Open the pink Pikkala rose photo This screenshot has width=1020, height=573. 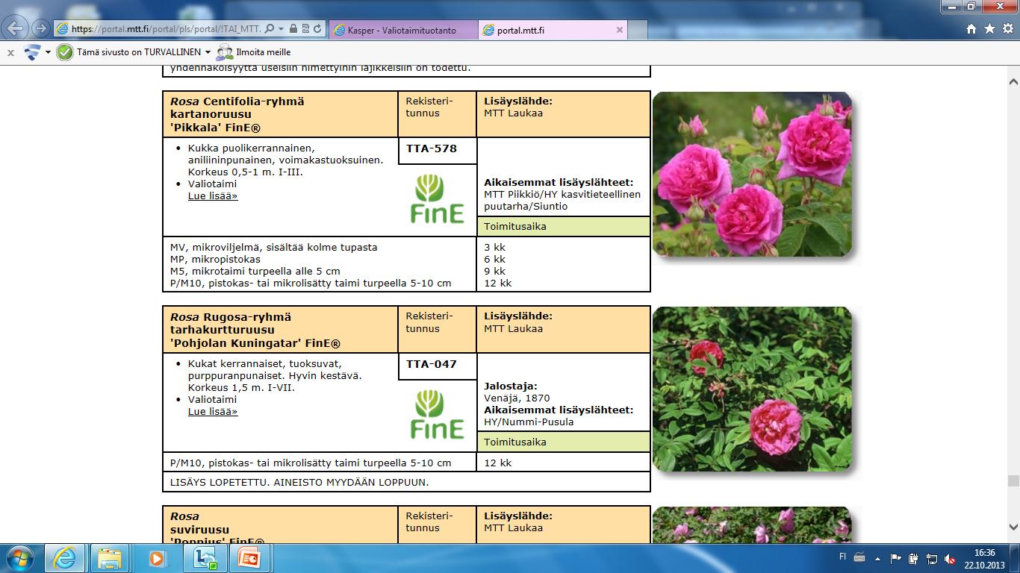(752, 174)
